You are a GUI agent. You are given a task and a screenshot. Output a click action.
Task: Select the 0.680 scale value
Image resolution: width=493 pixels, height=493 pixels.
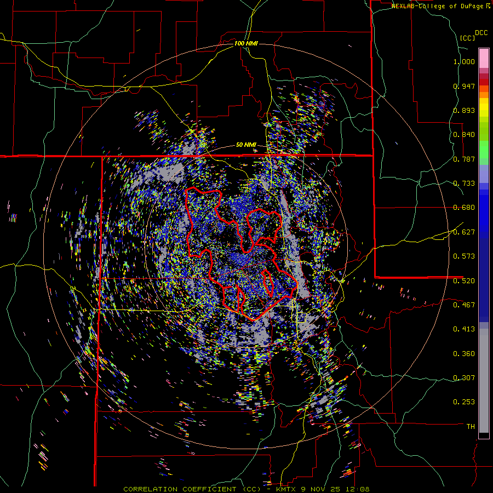point(464,208)
